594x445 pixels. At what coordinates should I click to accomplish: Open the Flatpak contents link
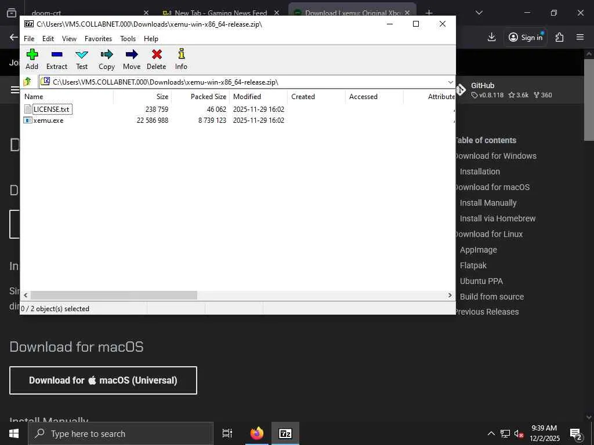click(473, 265)
